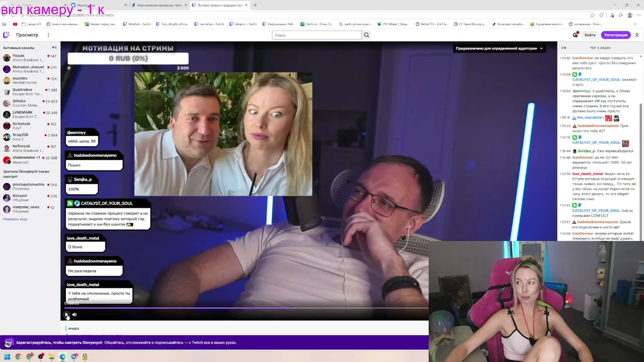
Task: Click the search magnifier button
Action: click(366, 35)
